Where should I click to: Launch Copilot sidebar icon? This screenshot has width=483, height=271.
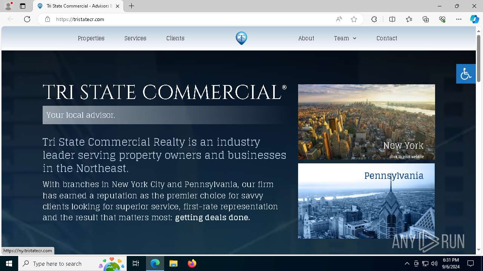[474, 19]
